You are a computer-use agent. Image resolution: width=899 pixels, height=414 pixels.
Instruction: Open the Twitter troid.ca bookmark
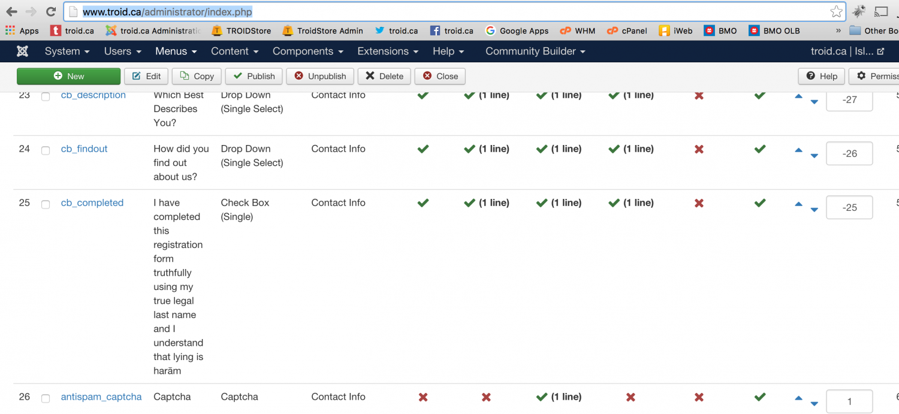(397, 31)
